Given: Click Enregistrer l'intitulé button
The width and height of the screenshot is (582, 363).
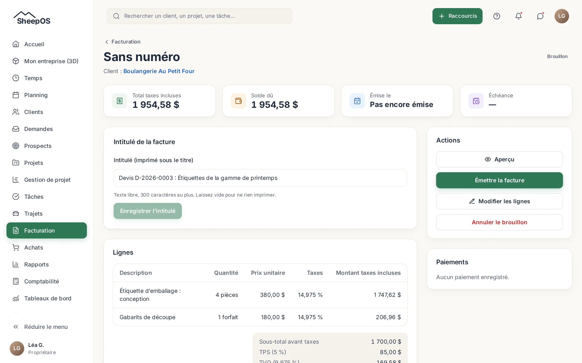Looking at the screenshot, I should (148, 211).
